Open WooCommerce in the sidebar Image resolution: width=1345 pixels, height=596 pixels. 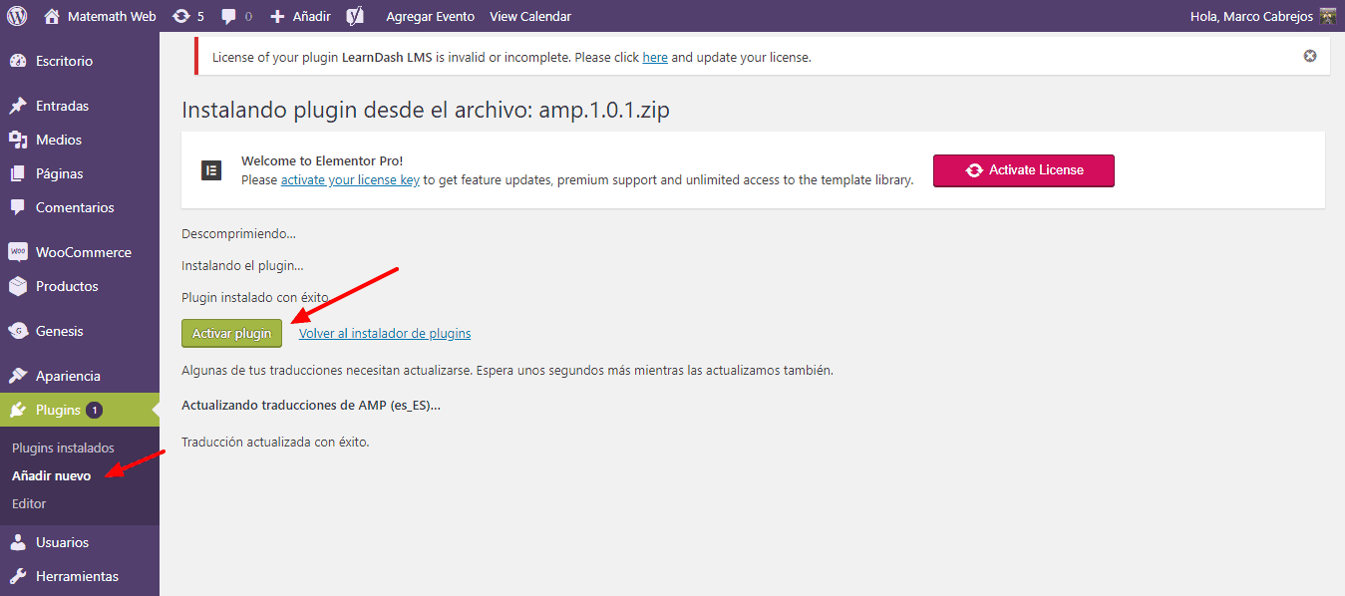coord(84,252)
